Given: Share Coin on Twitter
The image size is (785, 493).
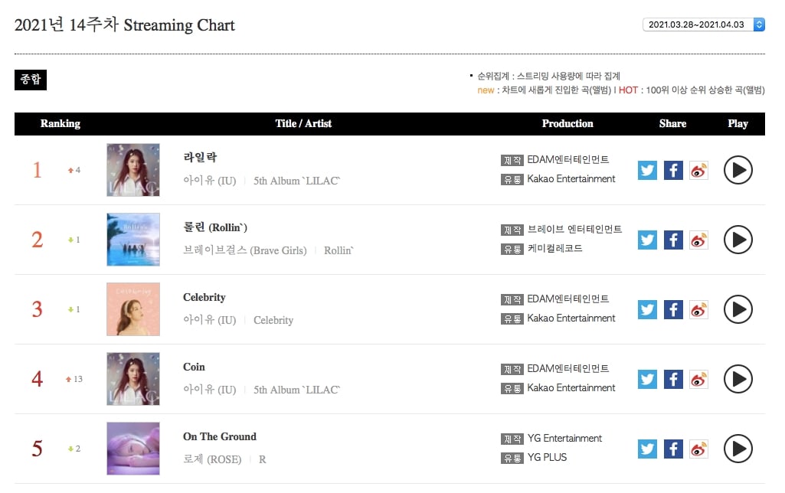Looking at the screenshot, I should click(647, 379).
